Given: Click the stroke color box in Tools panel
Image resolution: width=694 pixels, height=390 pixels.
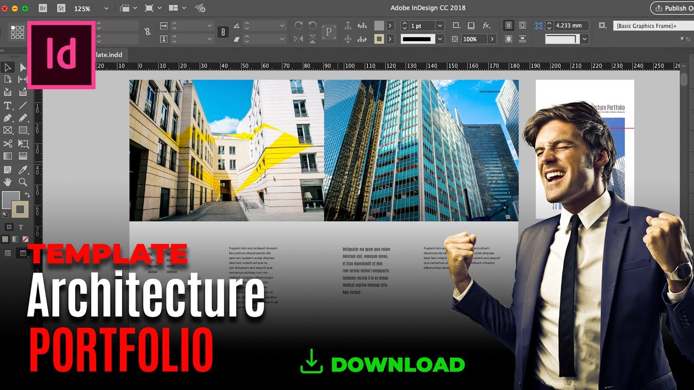Looking at the screenshot, I should (21, 209).
